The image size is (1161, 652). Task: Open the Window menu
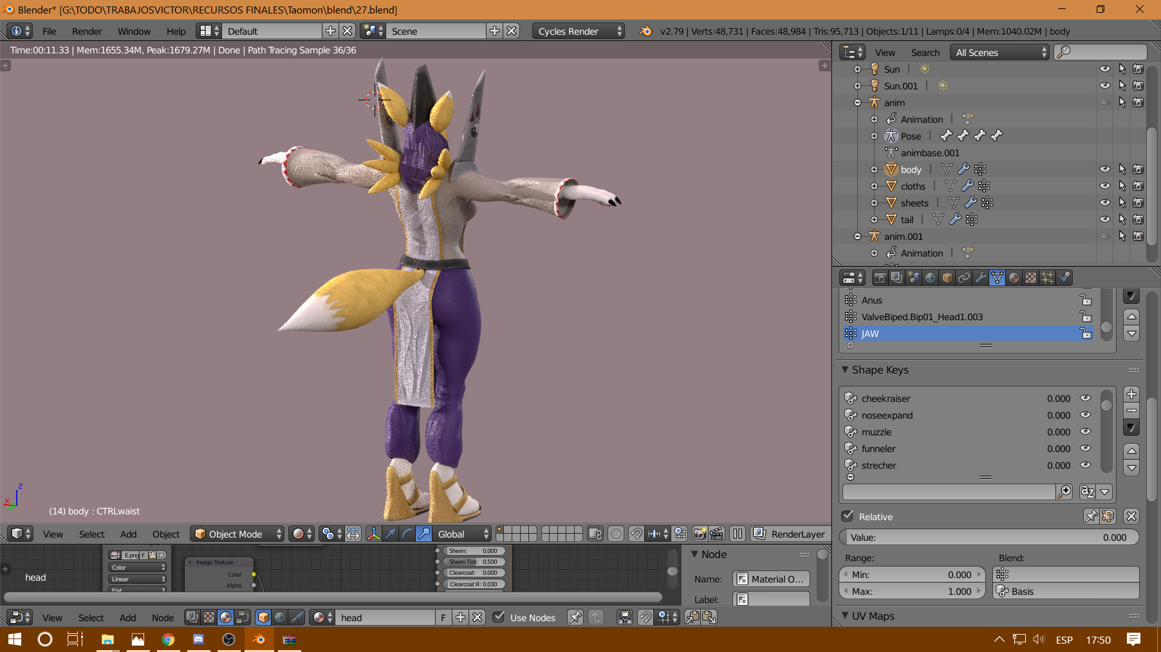tap(134, 31)
